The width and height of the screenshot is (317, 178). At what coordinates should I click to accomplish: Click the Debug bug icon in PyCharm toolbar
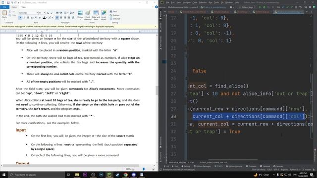[264, 7]
